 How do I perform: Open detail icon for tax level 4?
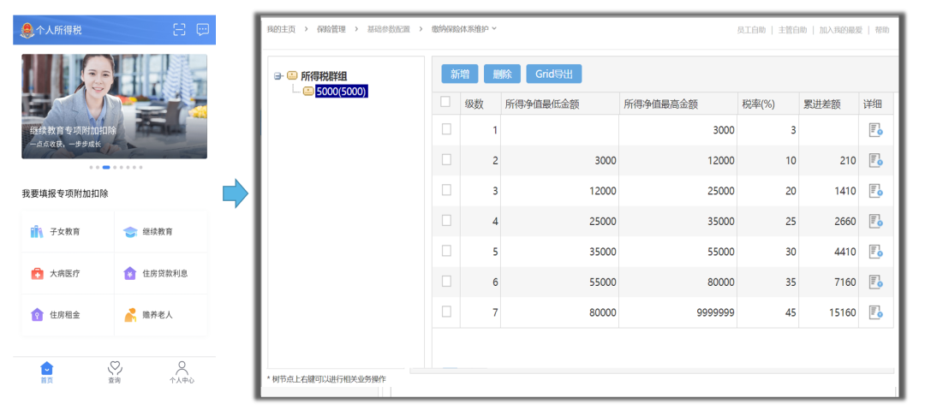[x=875, y=221]
